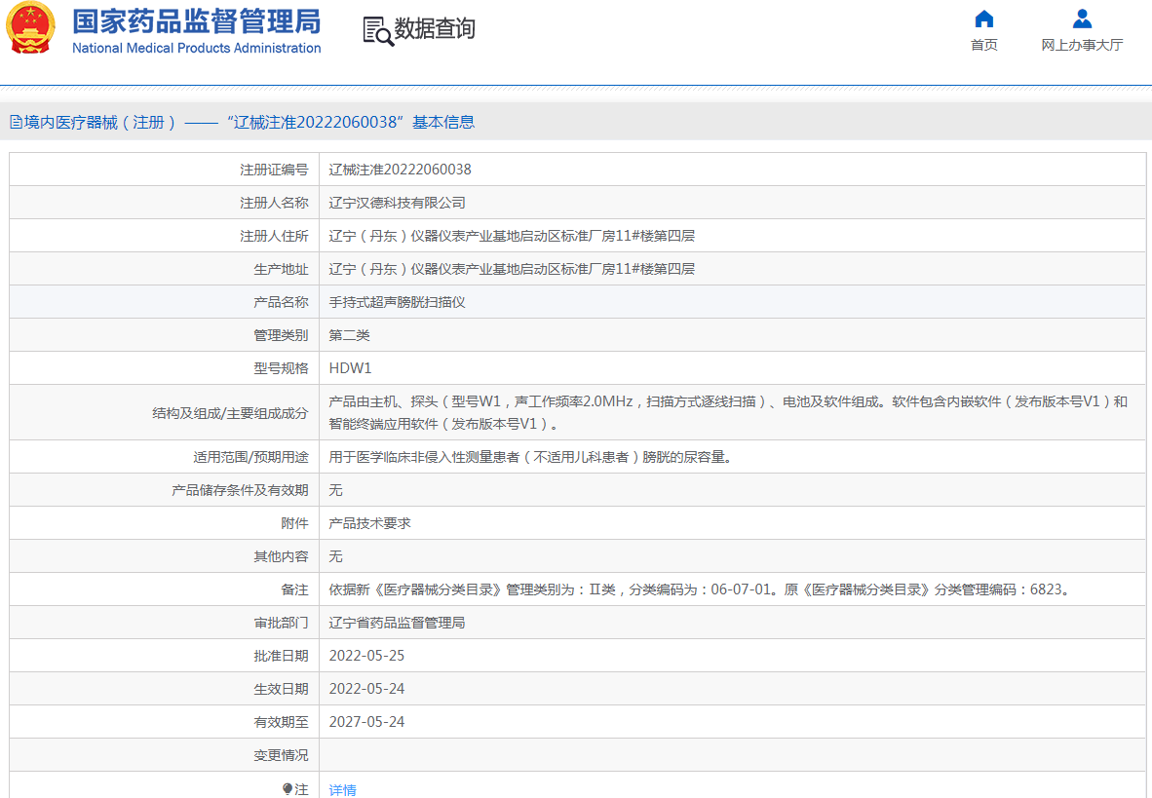Click the expiry date value 2027-05-24

click(x=366, y=722)
